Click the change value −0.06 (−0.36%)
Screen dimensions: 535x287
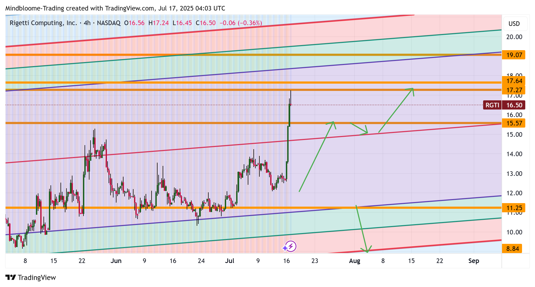pyautogui.click(x=241, y=23)
